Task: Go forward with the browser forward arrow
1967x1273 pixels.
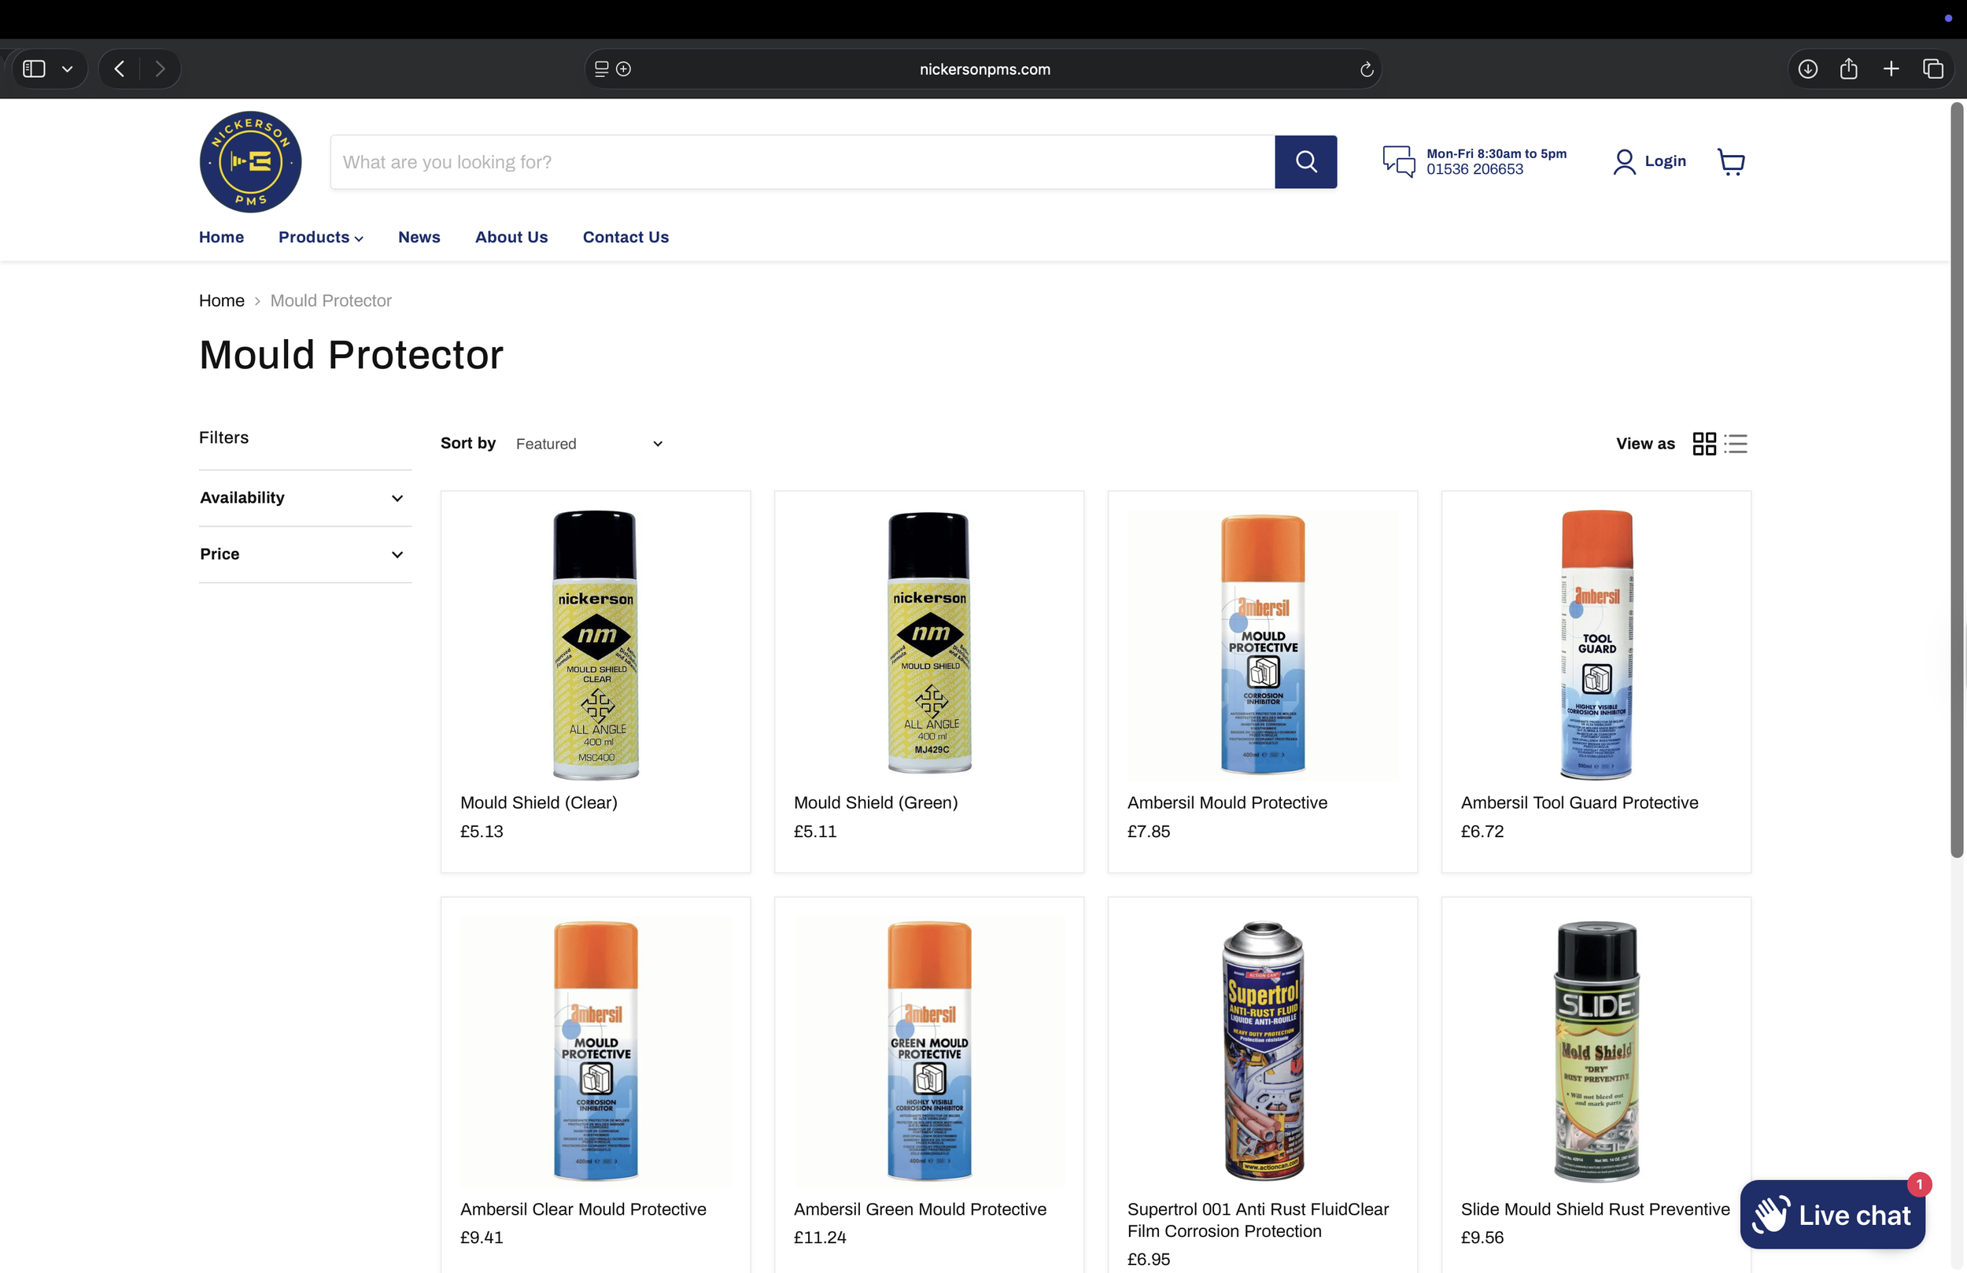Action: pyautogui.click(x=161, y=68)
